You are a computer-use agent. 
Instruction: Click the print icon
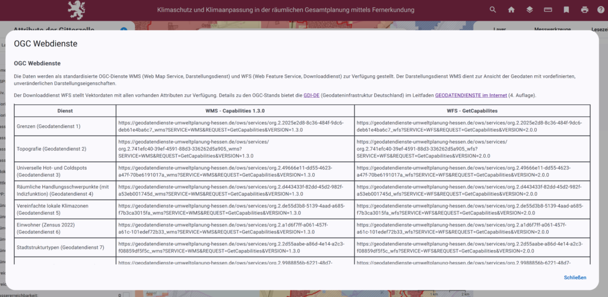585,10
